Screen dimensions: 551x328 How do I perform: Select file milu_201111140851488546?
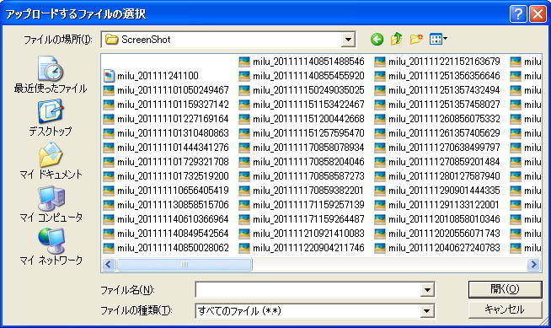(x=302, y=62)
